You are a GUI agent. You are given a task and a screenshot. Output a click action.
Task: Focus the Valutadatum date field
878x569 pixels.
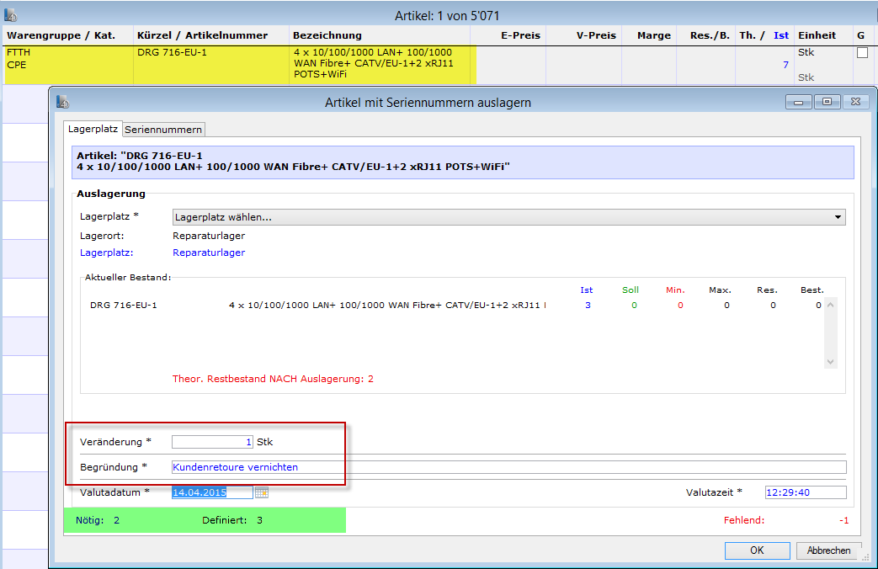point(212,492)
